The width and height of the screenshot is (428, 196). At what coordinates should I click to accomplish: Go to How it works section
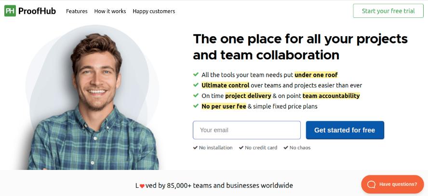tap(110, 11)
